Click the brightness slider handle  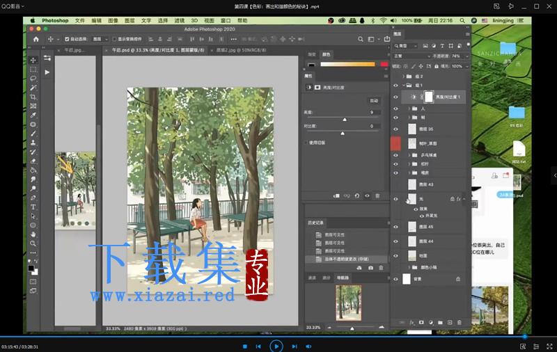point(345,120)
